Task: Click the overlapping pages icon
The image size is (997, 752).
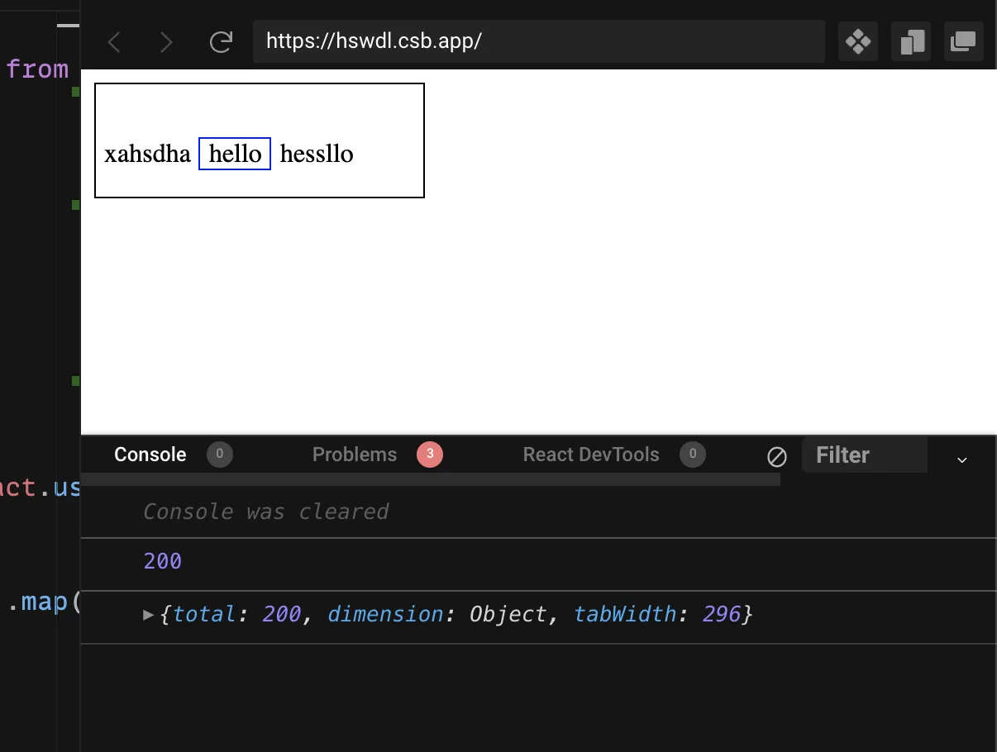Action: coord(911,41)
